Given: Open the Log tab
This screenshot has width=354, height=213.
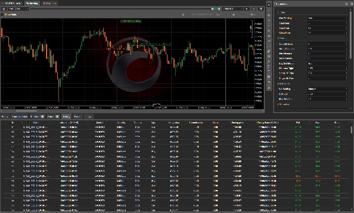Looking at the screenshot, I should pos(89,117).
